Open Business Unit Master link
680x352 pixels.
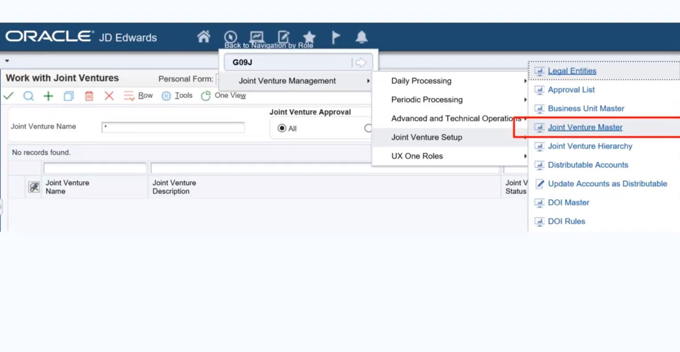[x=586, y=109]
